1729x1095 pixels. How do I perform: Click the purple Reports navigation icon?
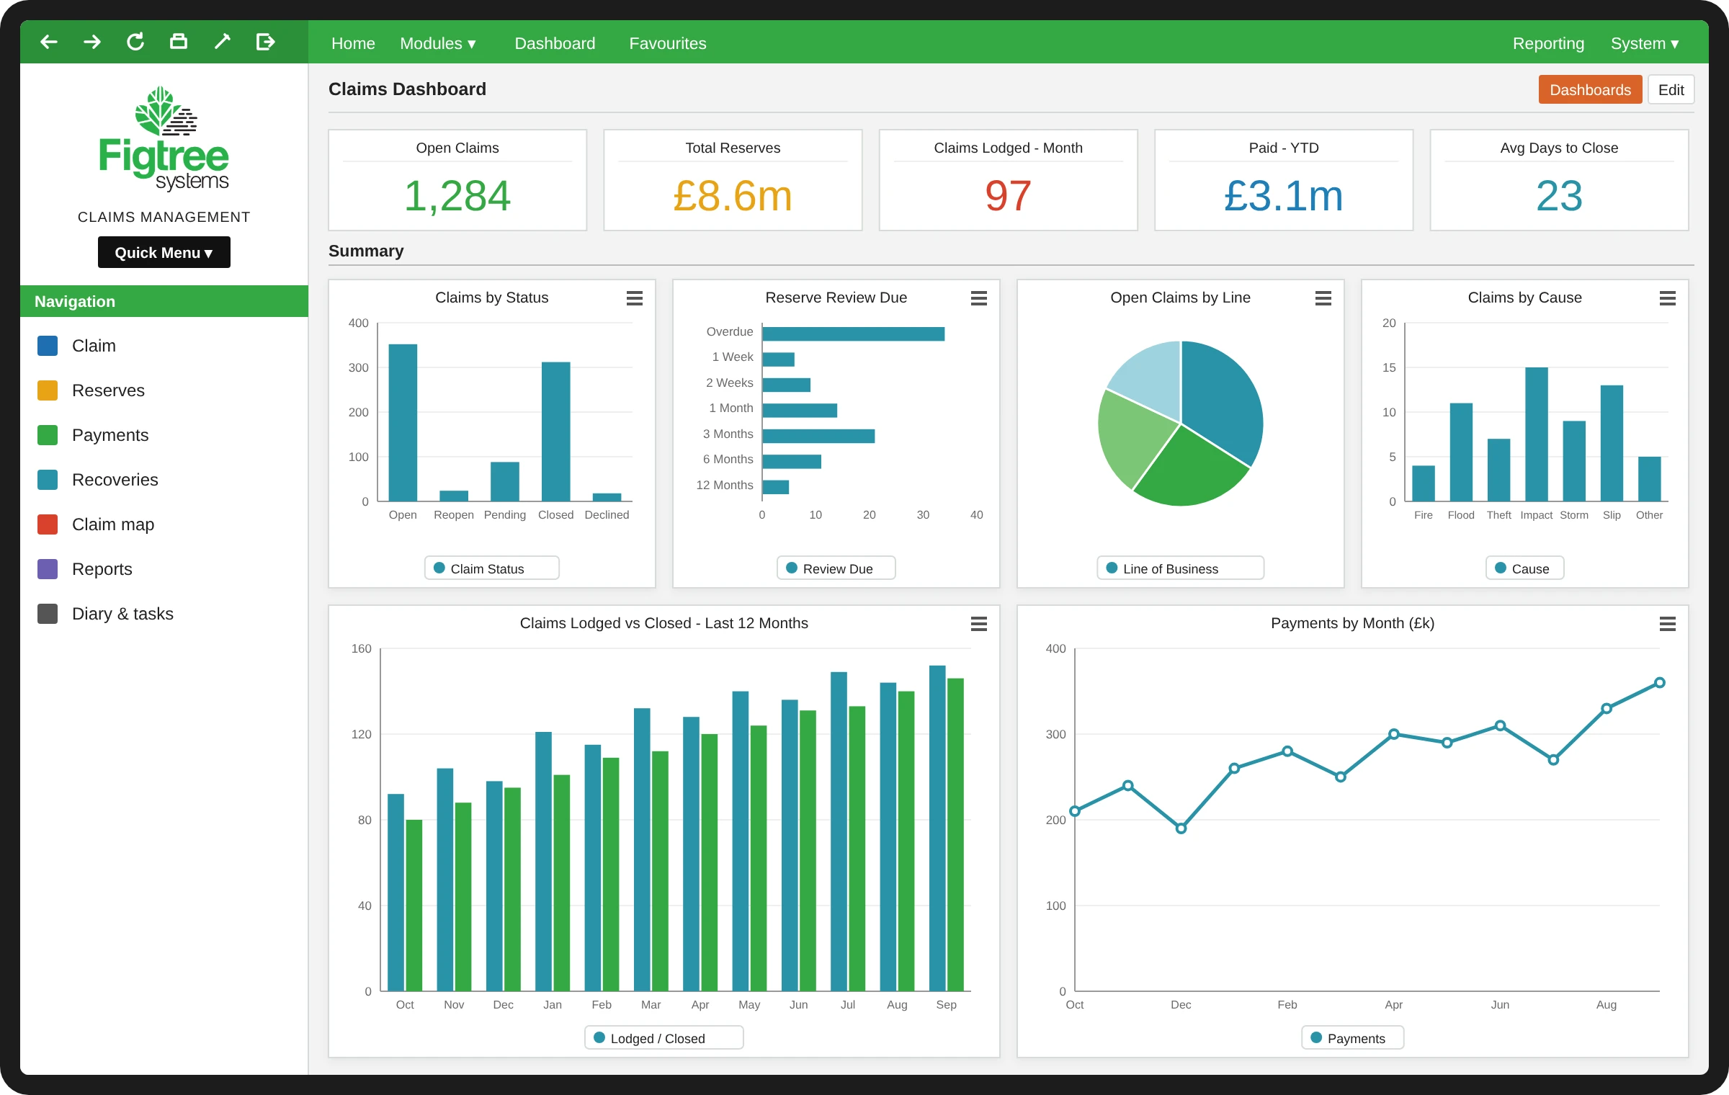pos(48,569)
